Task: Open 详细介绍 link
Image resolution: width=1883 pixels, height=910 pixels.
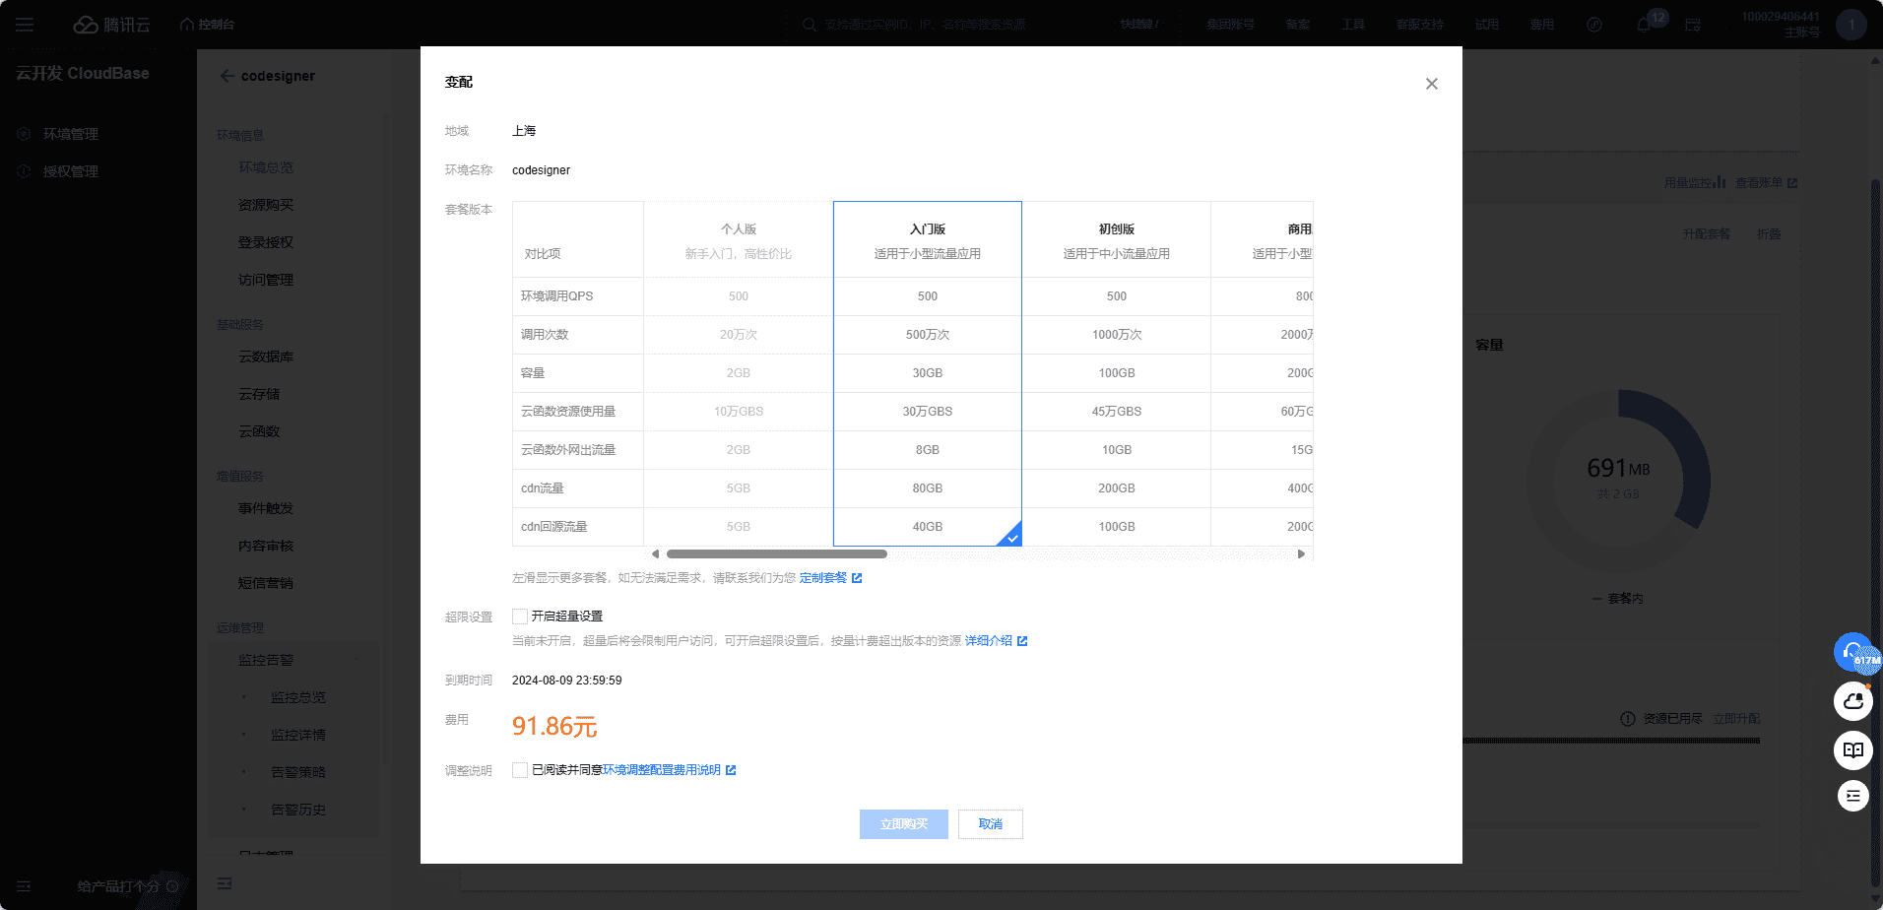Action: click(x=989, y=641)
